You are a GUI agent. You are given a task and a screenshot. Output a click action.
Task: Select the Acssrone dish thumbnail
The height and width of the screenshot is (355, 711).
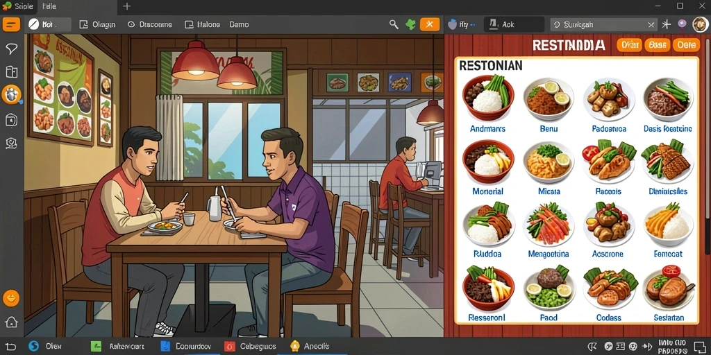[608, 224]
